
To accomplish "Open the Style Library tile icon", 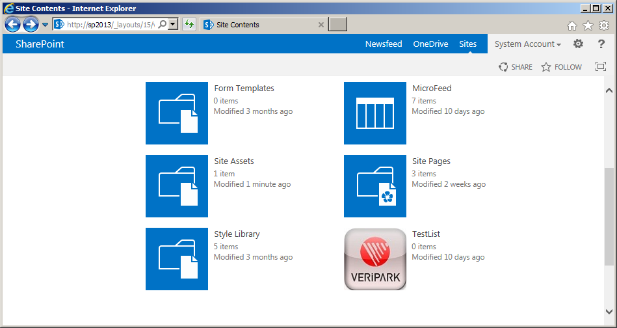I will [177, 259].
